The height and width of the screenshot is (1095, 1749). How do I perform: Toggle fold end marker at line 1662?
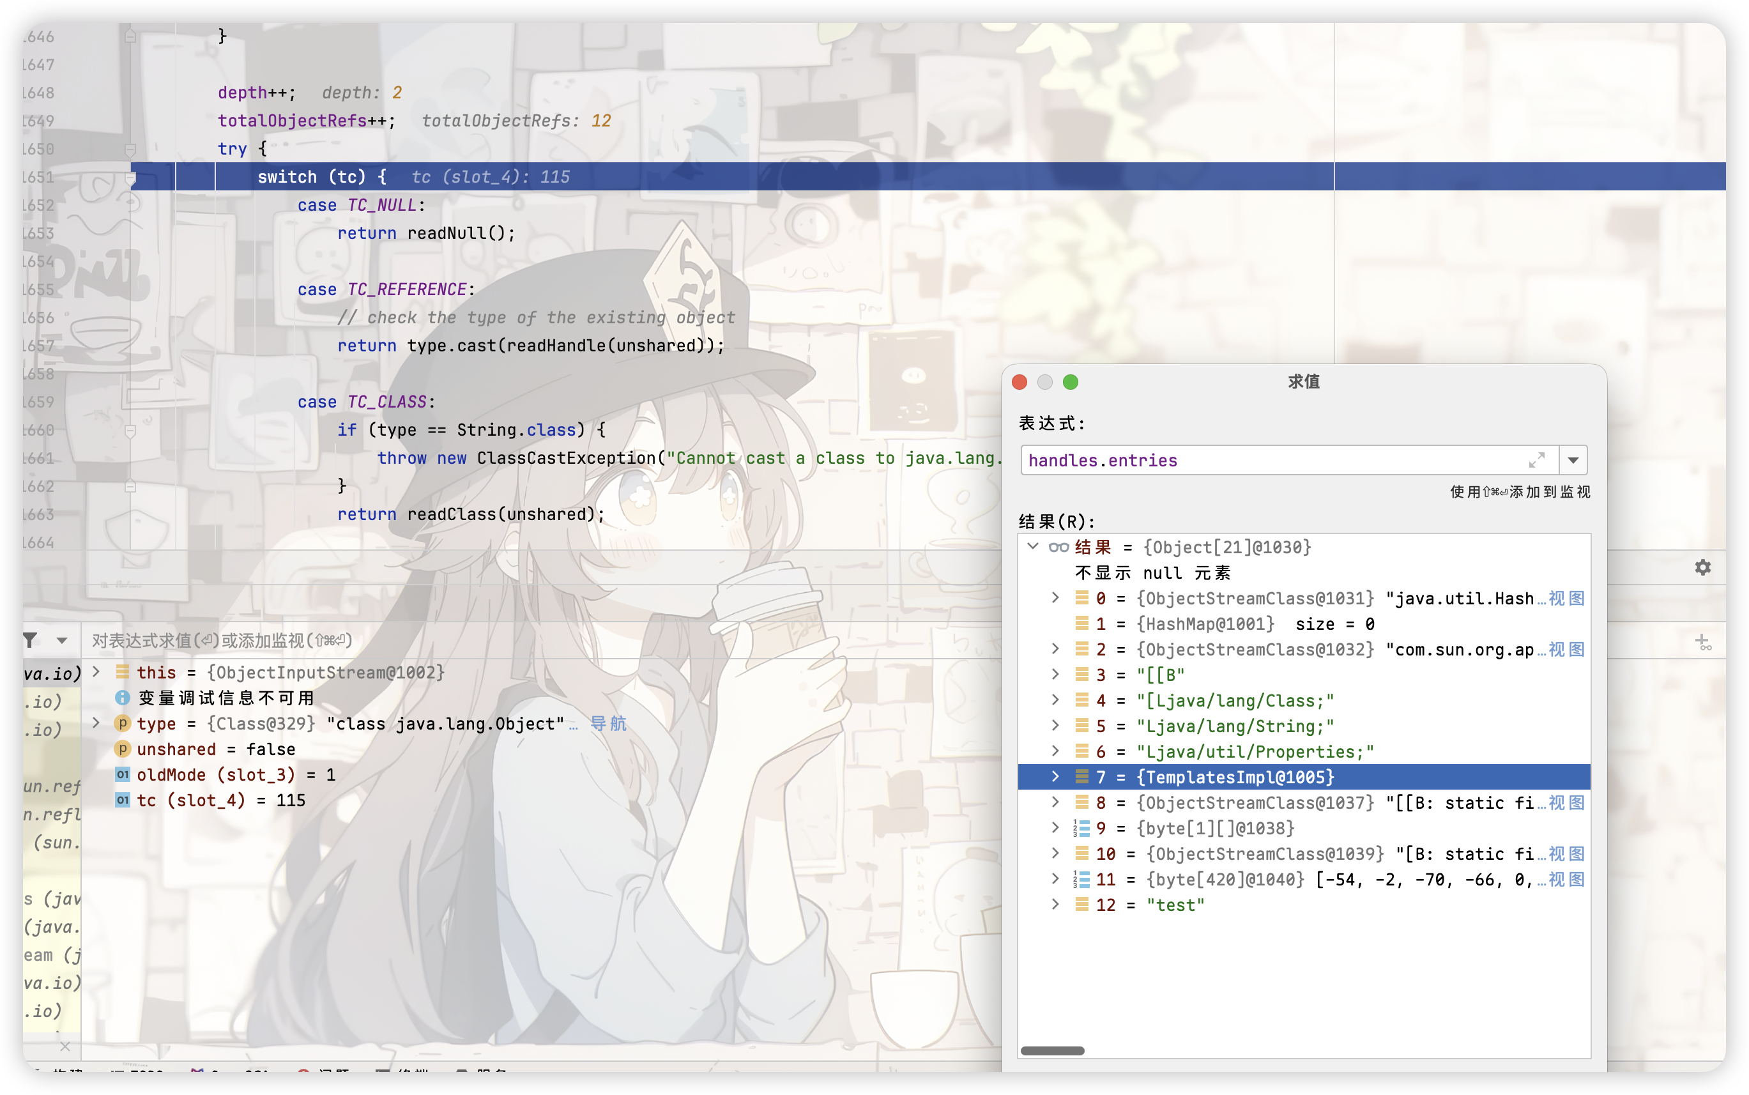point(130,486)
